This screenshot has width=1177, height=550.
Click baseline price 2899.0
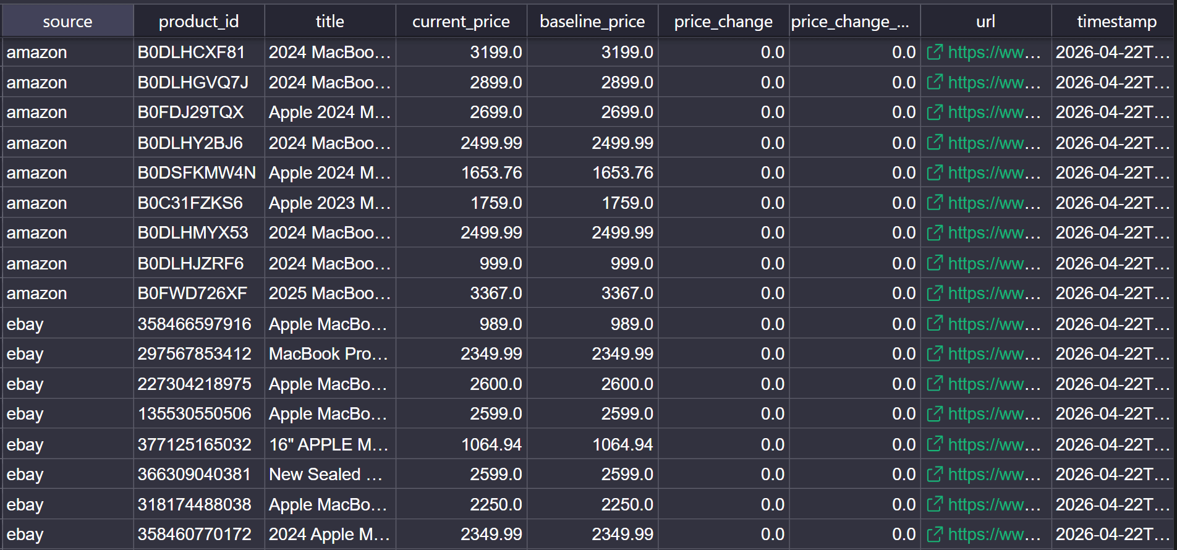[592, 82]
